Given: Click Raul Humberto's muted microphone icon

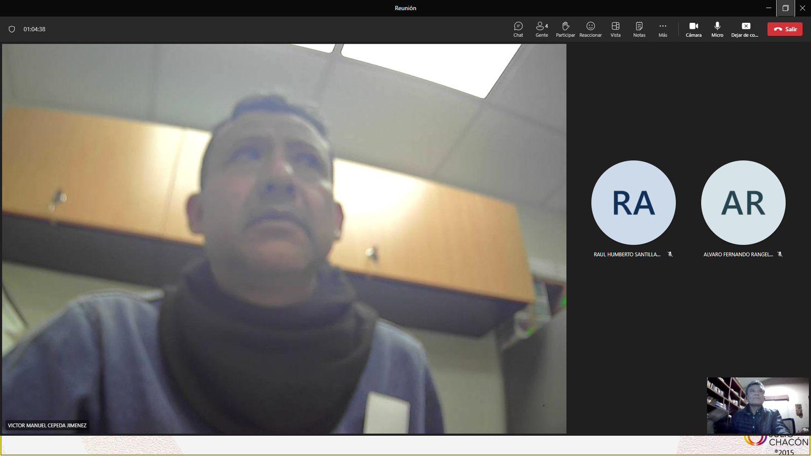Looking at the screenshot, I should click(x=670, y=254).
